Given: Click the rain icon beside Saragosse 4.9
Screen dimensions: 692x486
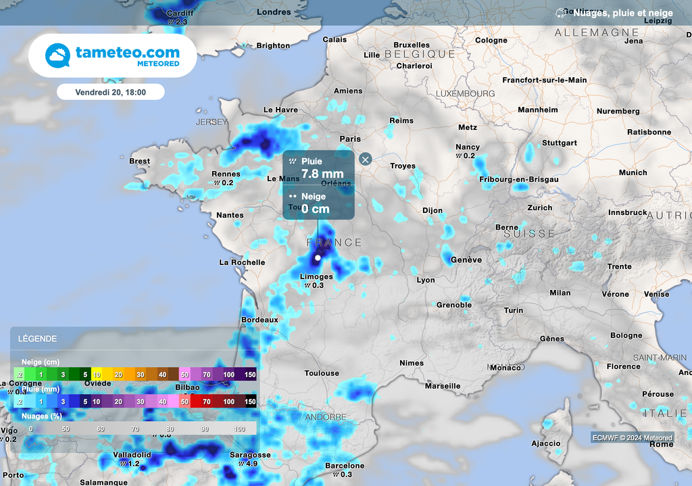Looking at the screenshot, I should (x=241, y=464).
